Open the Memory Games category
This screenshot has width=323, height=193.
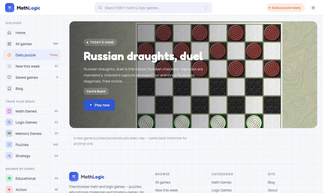pyautogui.click(x=32, y=134)
